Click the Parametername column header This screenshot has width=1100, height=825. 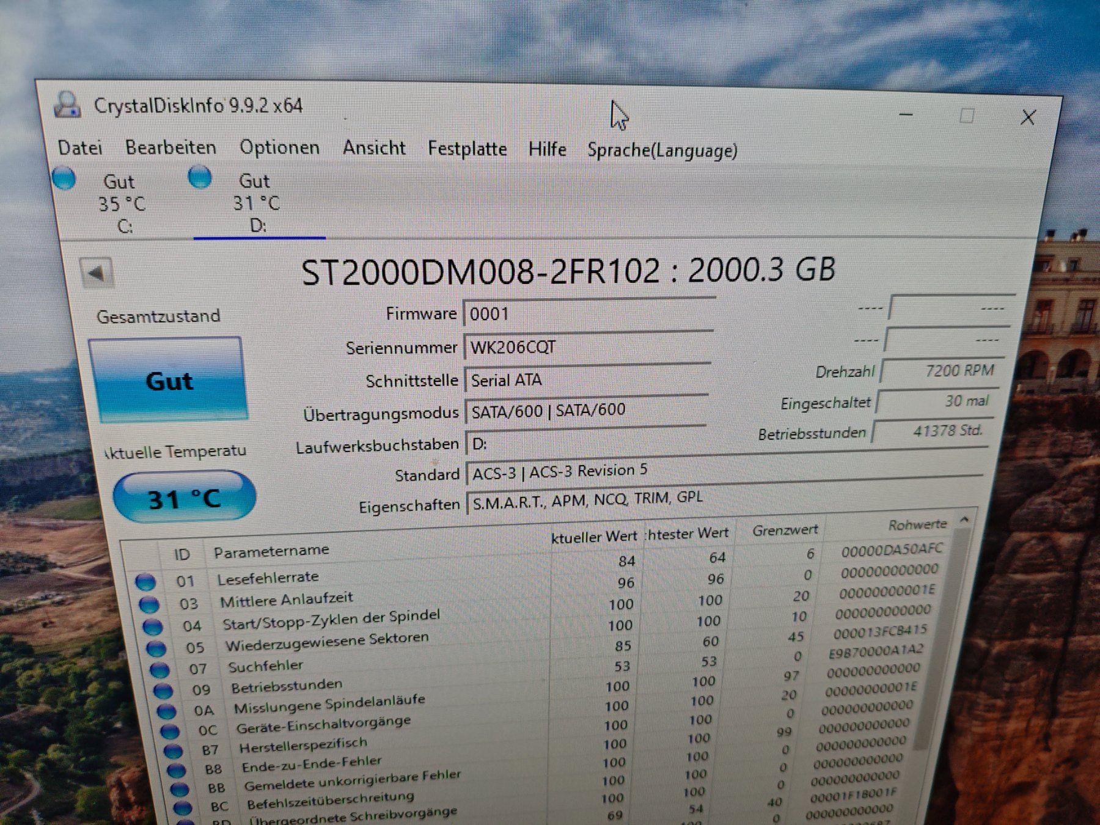coord(271,551)
